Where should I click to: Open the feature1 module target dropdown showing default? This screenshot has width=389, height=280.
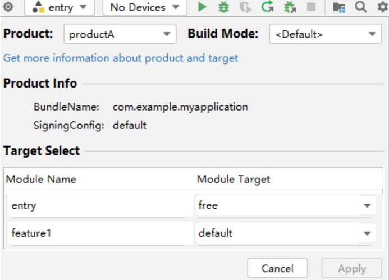pos(285,233)
